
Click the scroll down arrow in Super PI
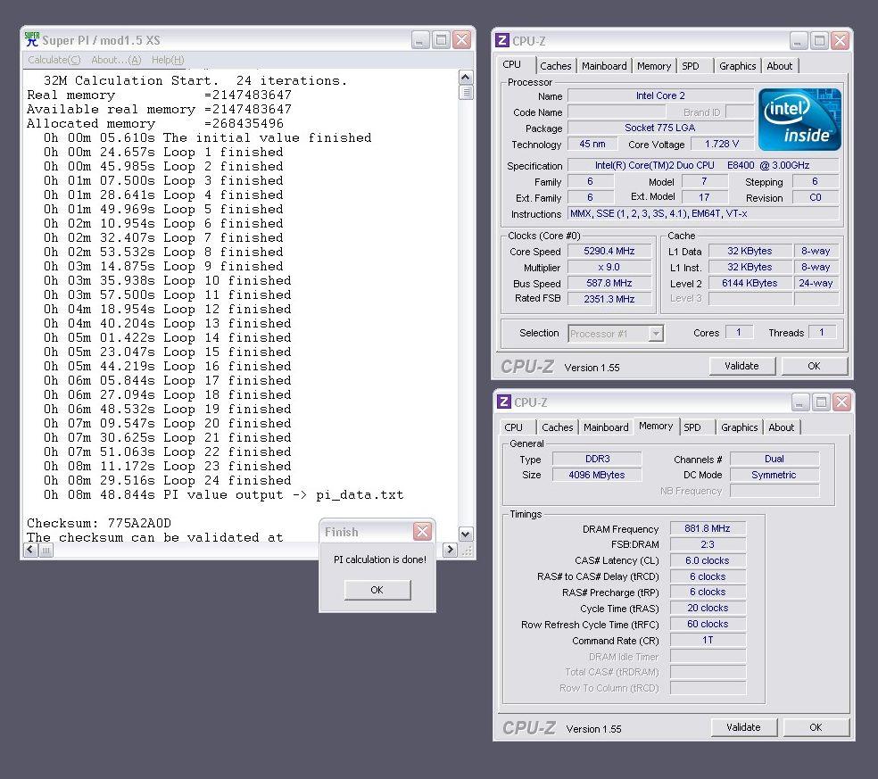(x=465, y=535)
